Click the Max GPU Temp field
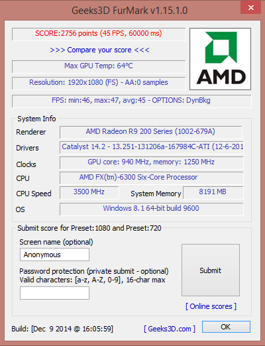 [x=99, y=66]
